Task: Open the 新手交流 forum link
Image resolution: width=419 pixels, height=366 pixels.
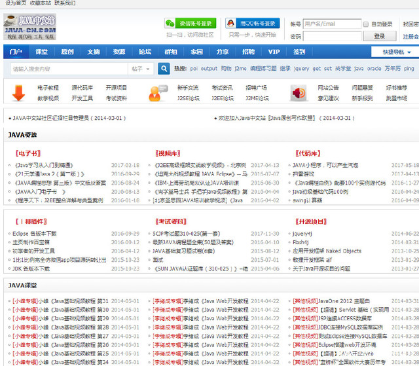Action: (188, 88)
